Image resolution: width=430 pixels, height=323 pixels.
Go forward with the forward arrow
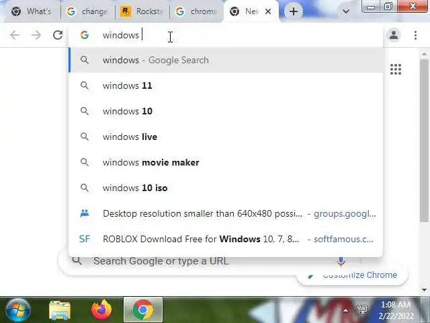tap(36, 35)
